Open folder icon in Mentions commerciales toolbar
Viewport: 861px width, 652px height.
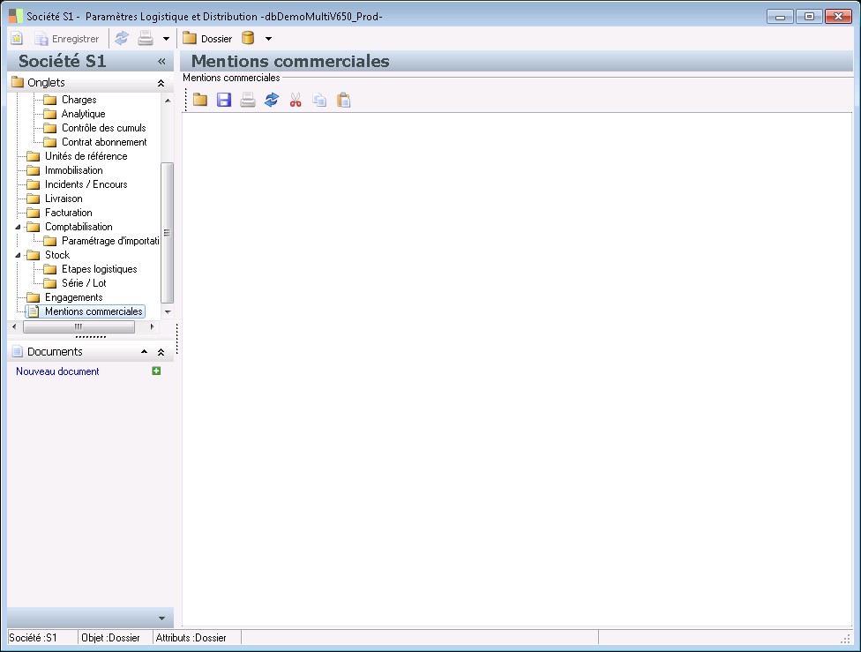(200, 101)
